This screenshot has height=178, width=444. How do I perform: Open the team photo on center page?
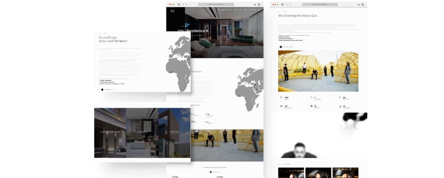[227, 145]
